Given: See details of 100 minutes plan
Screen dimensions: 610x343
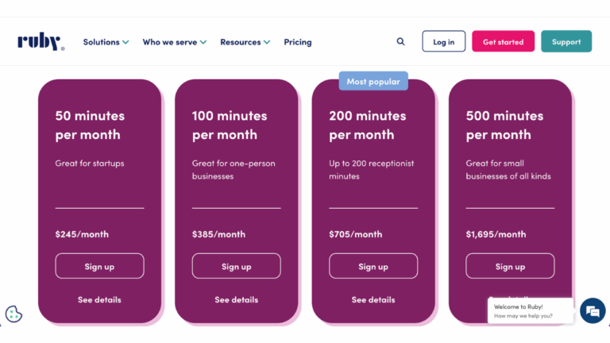Looking at the screenshot, I should click(236, 300).
